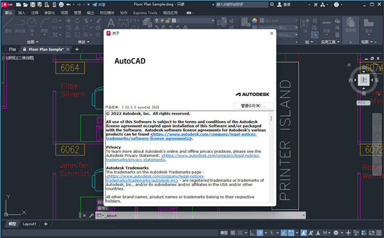The image size is (384, 238).
Task: Switch to the Start (开始) file tab
Action: pos(12,49)
